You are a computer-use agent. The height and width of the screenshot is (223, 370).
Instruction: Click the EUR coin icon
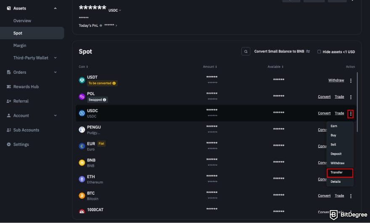(x=82, y=146)
